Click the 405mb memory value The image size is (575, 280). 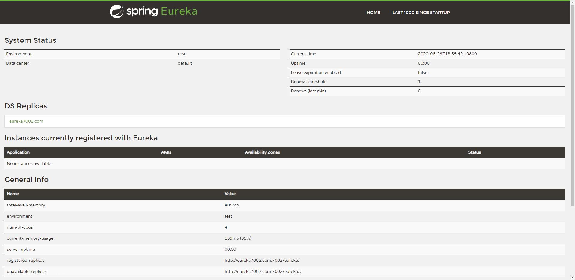click(x=232, y=205)
